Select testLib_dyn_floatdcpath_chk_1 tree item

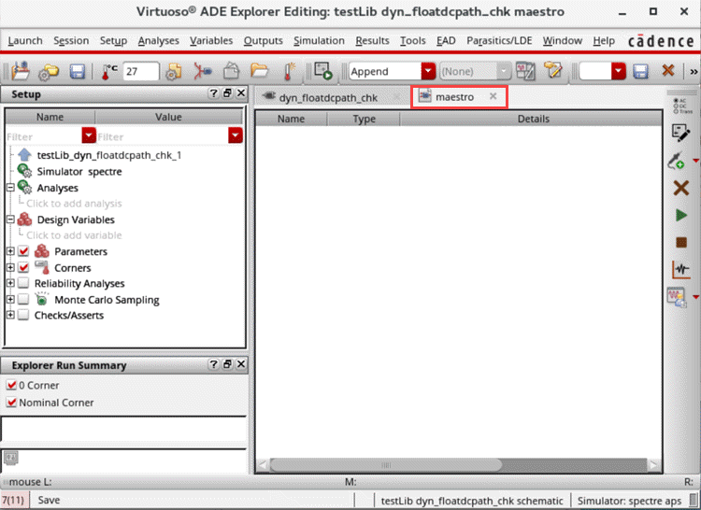pyautogui.click(x=108, y=155)
